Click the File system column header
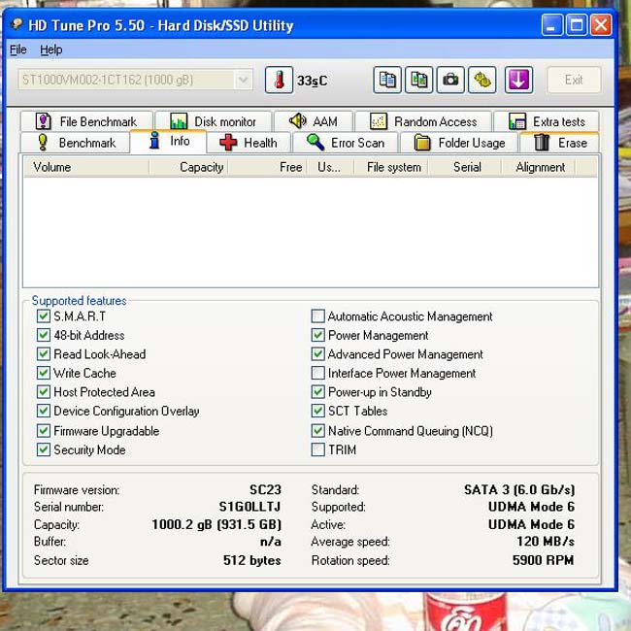The image size is (631, 631). [x=393, y=167]
